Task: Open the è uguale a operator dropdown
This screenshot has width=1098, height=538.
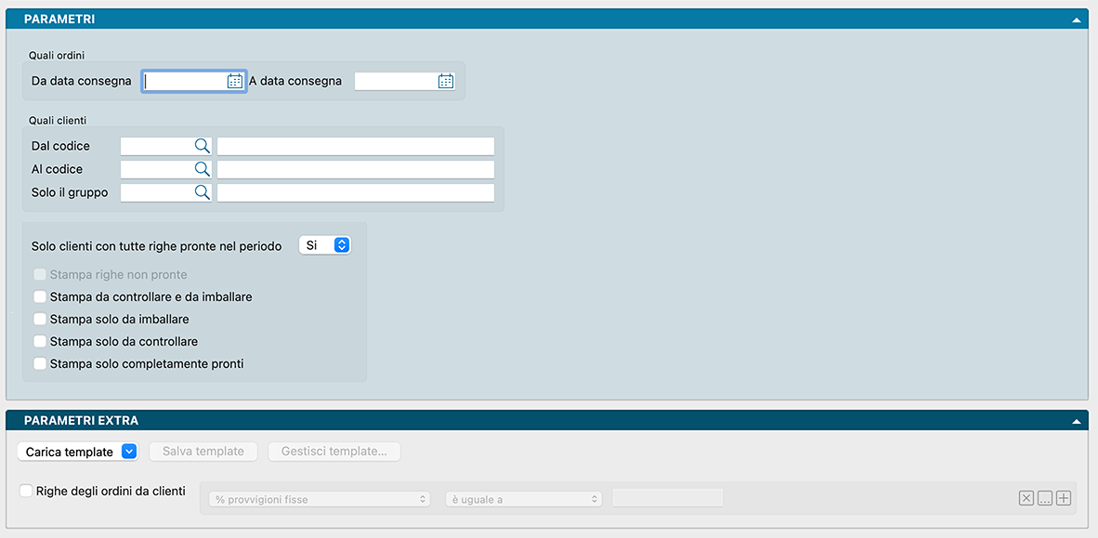Action: 524,499
